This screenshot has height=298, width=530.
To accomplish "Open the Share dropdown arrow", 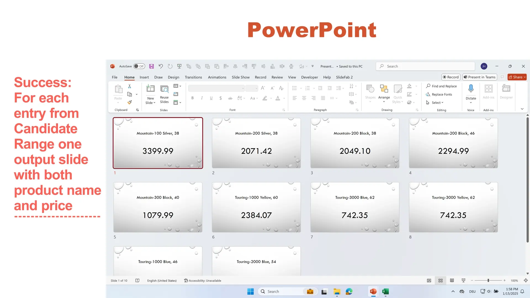I will coord(525,77).
